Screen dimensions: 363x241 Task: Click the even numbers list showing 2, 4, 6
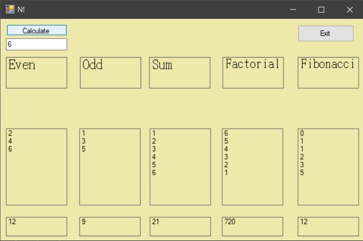tap(36, 167)
